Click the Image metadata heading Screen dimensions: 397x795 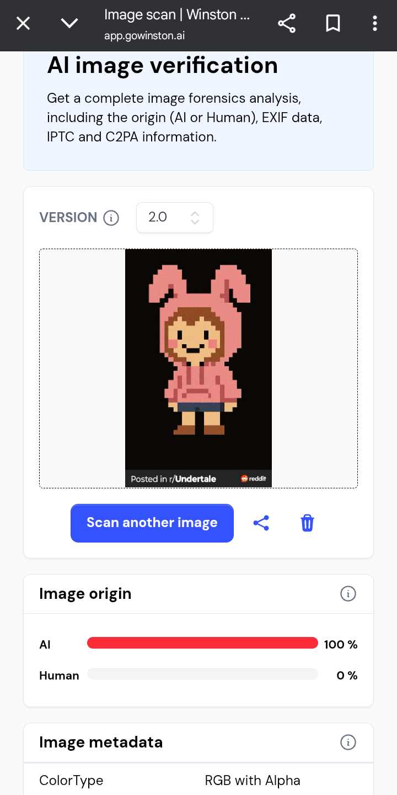101,742
